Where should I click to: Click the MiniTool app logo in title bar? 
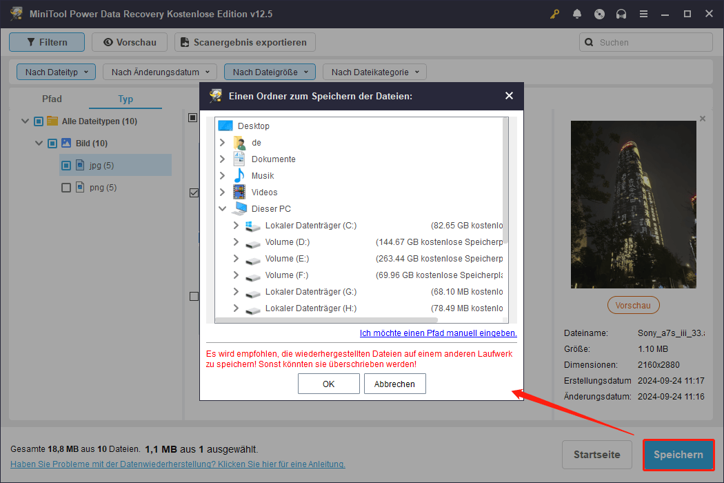click(17, 13)
